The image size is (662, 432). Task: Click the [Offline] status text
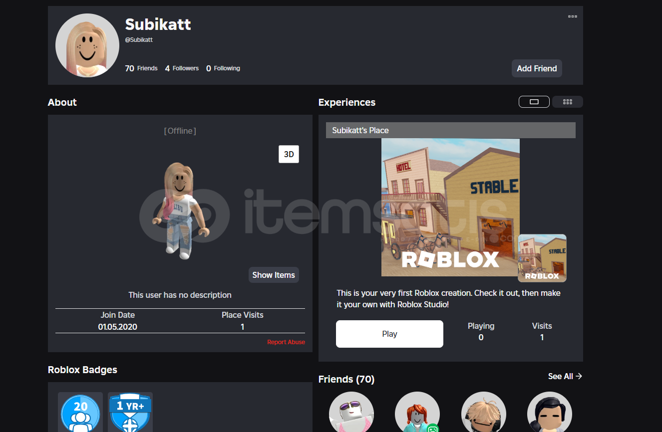[180, 131]
